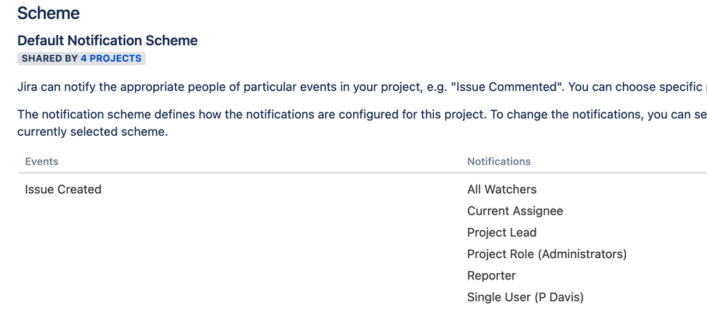This screenshot has width=707, height=312.
Task: Click the Single User (P Davis) entry
Action: (x=525, y=297)
